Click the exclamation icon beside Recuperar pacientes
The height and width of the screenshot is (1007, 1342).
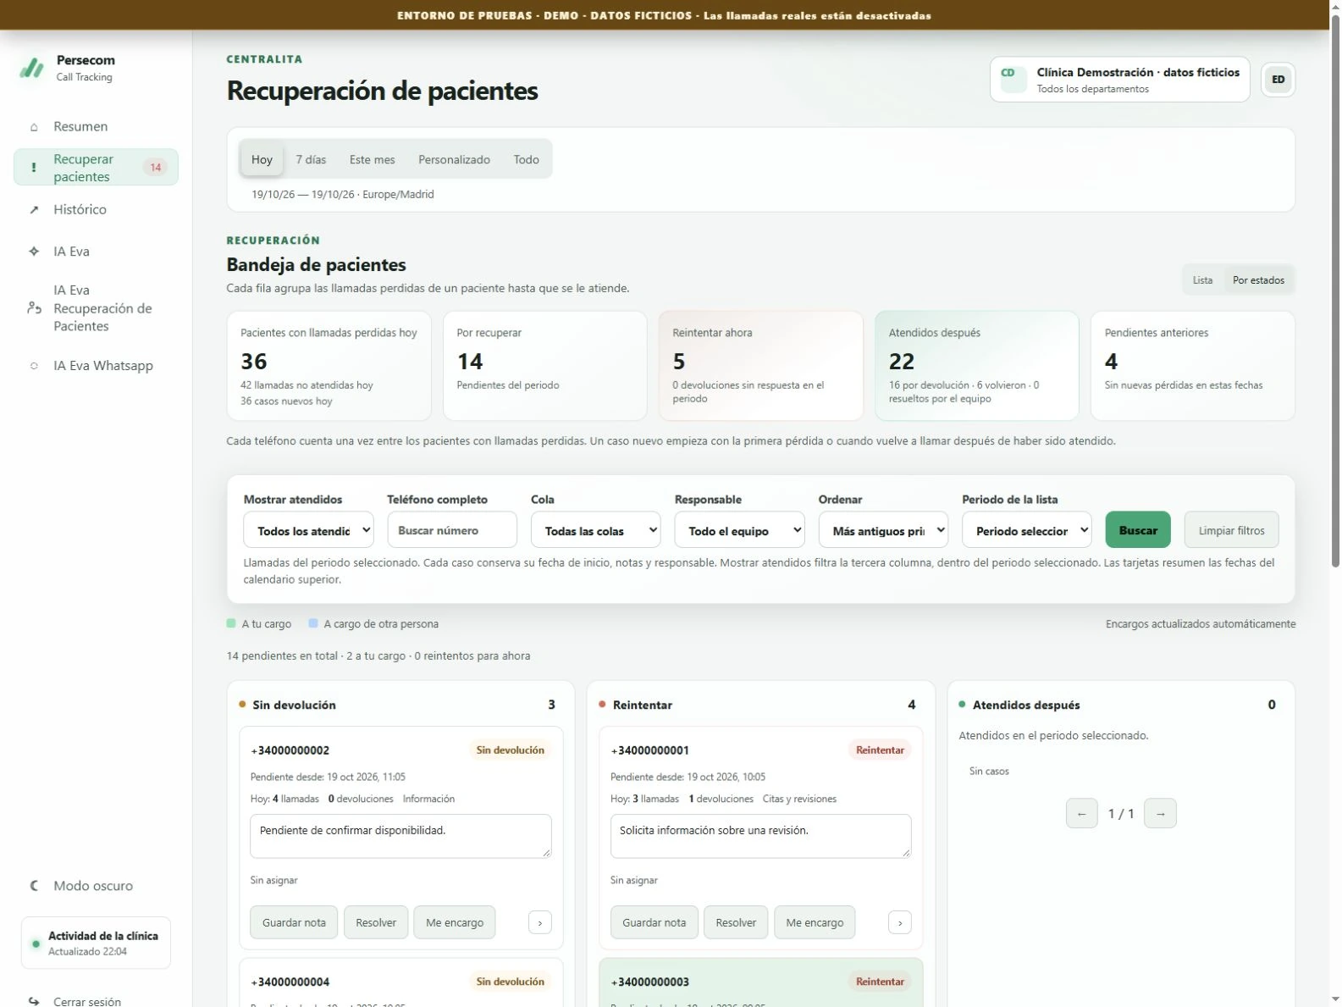[x=34, y=168]
